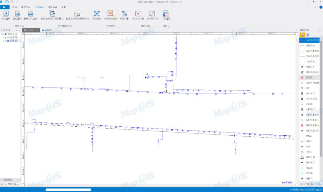323x192 pixels.
Task: Close the workspace panel
Action: [x=19, y=30]
